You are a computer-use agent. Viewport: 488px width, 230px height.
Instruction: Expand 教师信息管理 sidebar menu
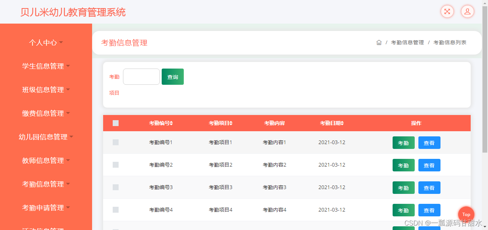click(x=46, y=161)
